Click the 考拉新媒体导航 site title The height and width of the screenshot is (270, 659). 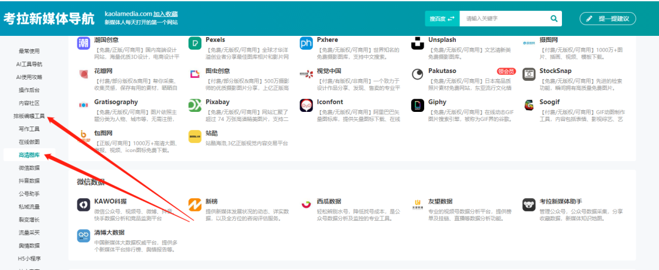point(49,19)
